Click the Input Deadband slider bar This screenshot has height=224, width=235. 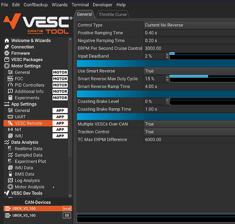click(202, 56)
